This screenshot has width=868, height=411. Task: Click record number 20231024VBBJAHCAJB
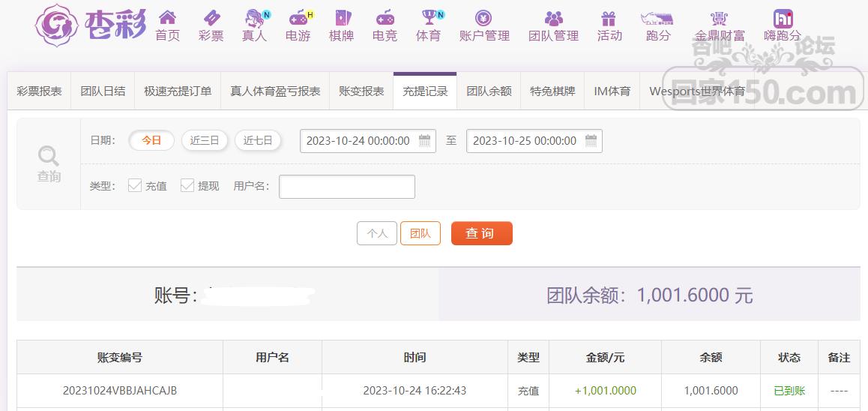(x=120, y=391)
